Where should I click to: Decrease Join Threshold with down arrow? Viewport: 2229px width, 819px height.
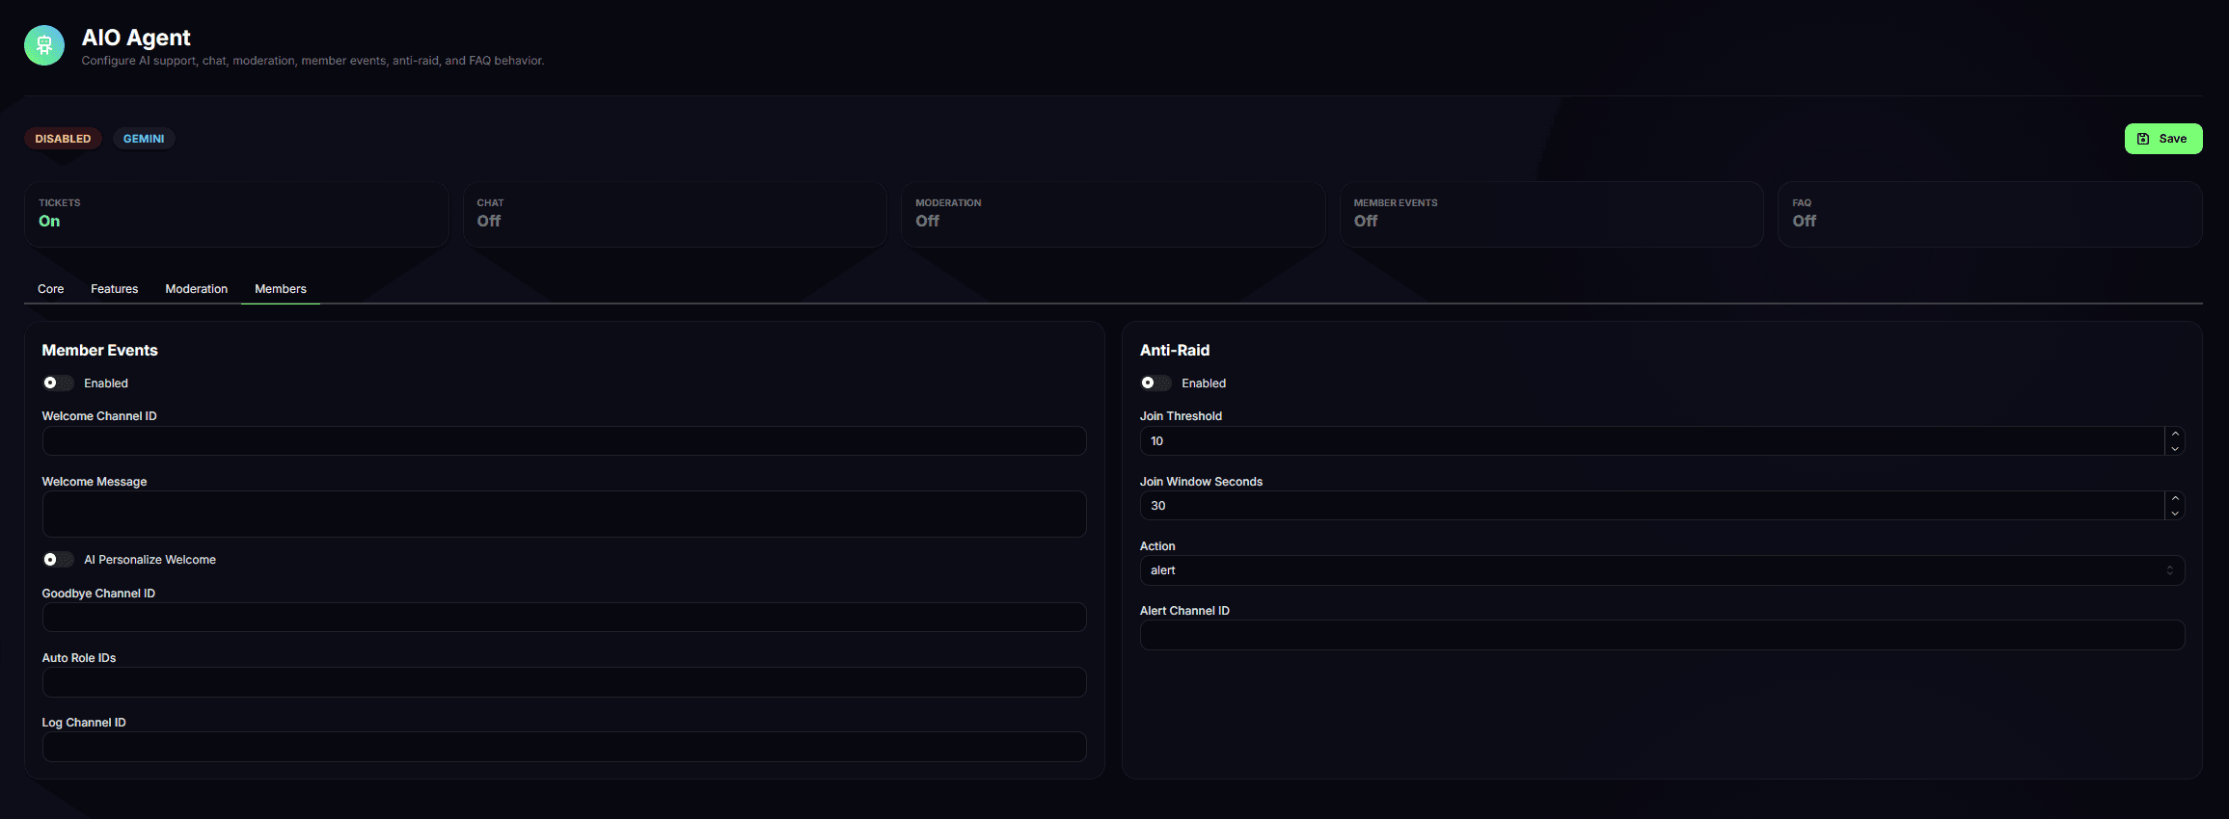pos(2175,449)
